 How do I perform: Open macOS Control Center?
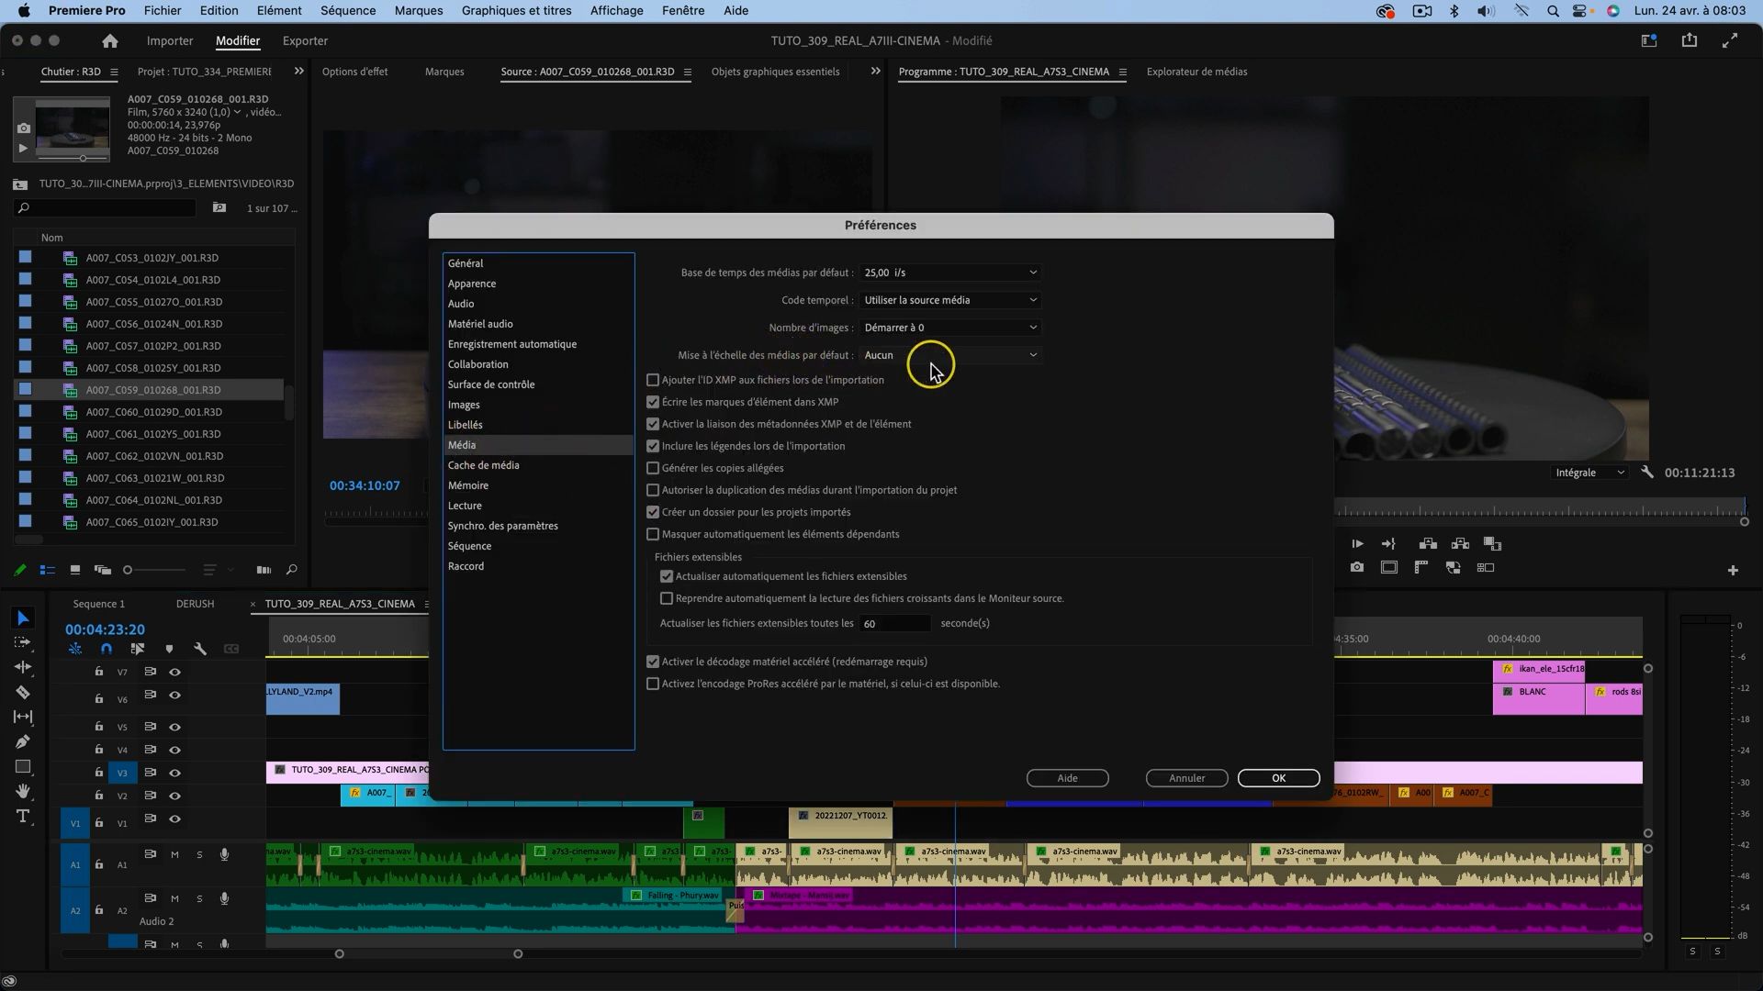tap(1579, 11)
